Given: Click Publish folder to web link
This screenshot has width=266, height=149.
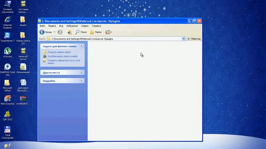Looking at the screenshot, I should coord(62,56).
